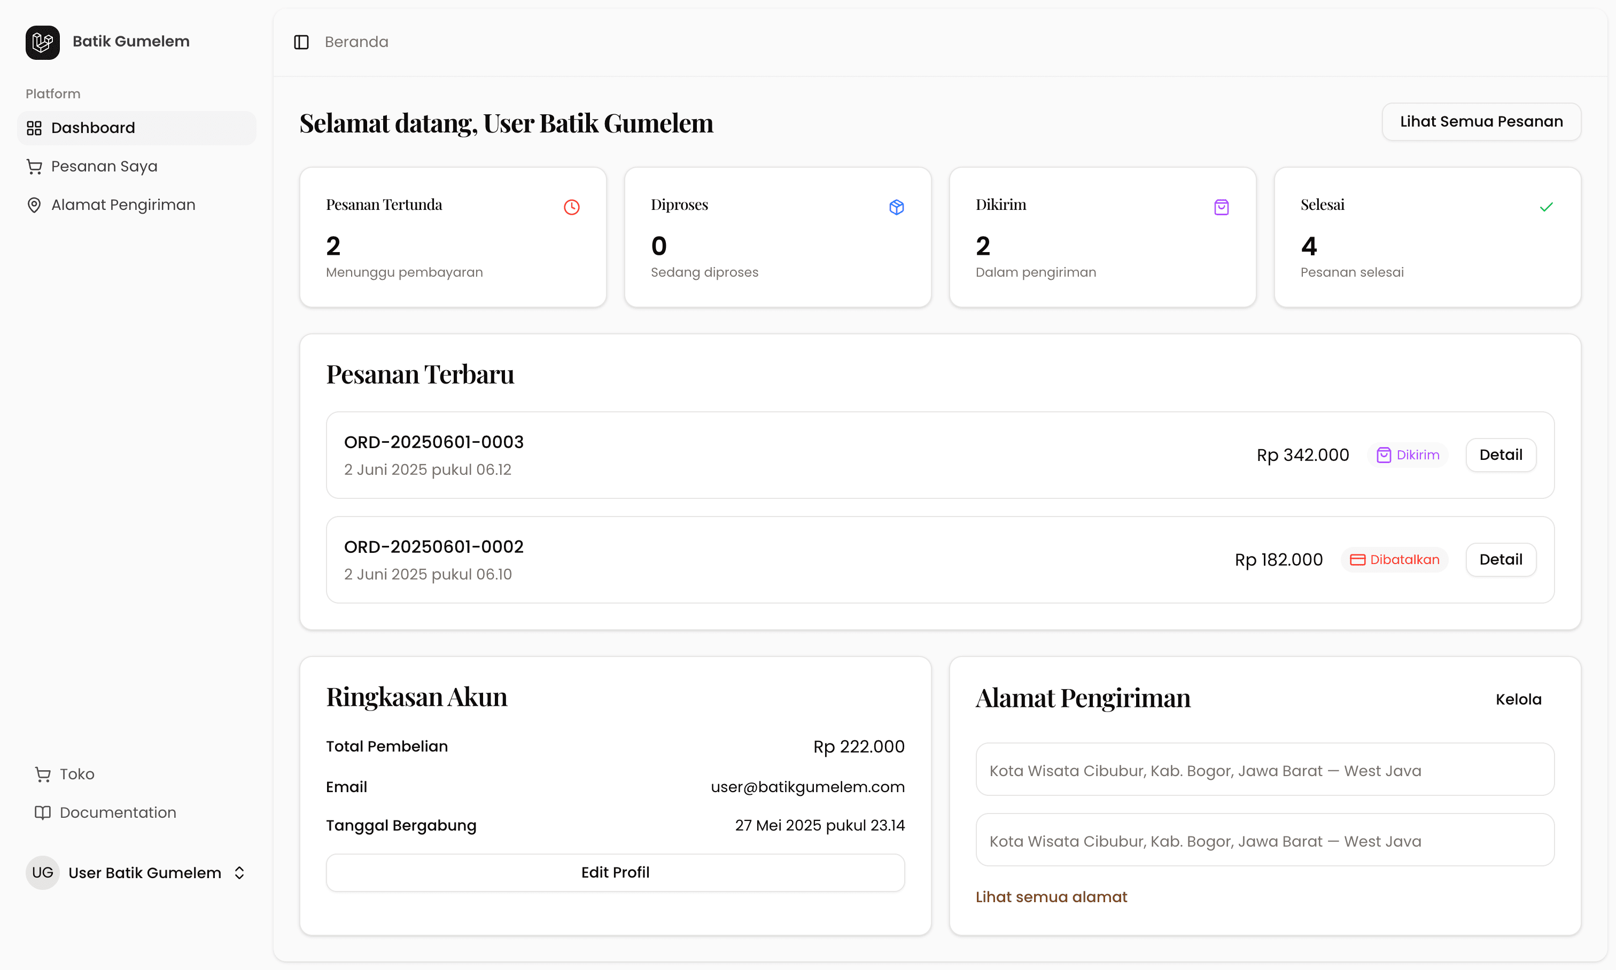Open Detail for order ORD-20250601-0002
The image size is (1616, 970).
(1501, 560)
